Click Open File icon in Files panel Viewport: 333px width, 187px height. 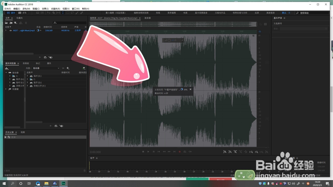coord(6,23)
